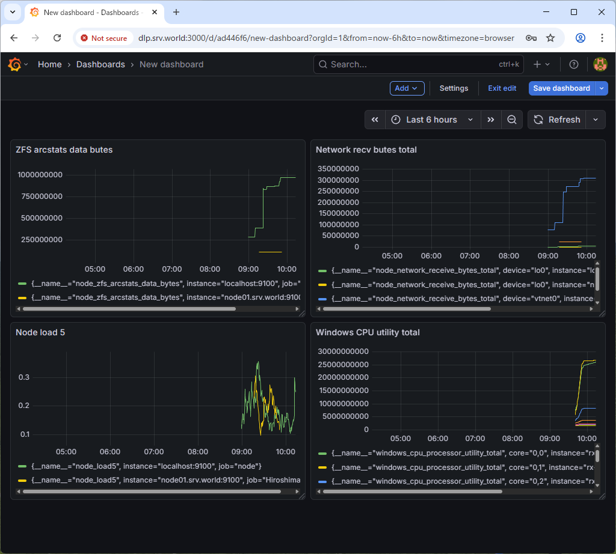Screen dimensions: 616x554
Task: Grab ZFS panel resize handle corner
Action: pos(302,314)
